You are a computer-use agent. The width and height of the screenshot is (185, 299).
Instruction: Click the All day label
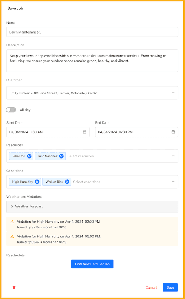25,110
